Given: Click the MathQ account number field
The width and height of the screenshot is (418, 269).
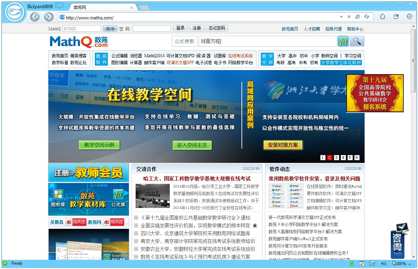Looking at the screenshot, I should tap(82, 29).
